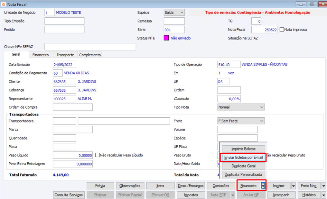
Task: Click the Marca input field
Action: 72,130
